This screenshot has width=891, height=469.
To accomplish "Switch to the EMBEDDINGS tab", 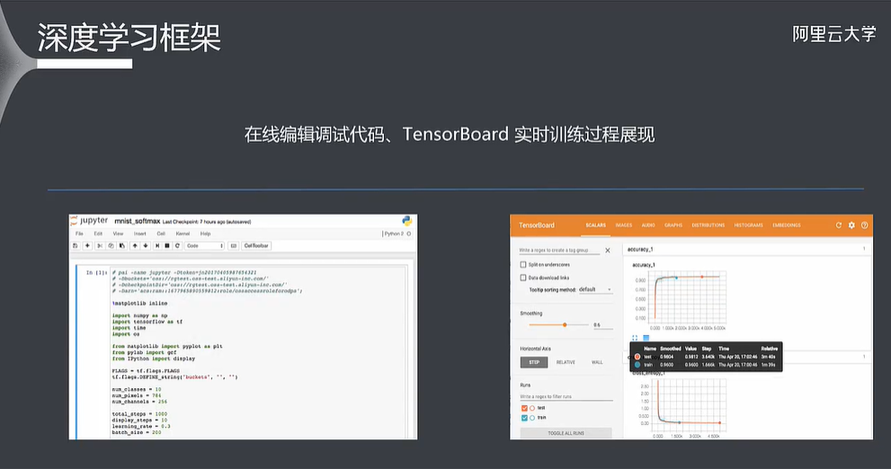I will [787, 226].
